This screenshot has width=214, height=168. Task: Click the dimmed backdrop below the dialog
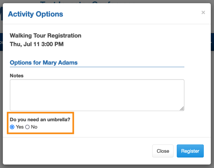tap(107, 166)
